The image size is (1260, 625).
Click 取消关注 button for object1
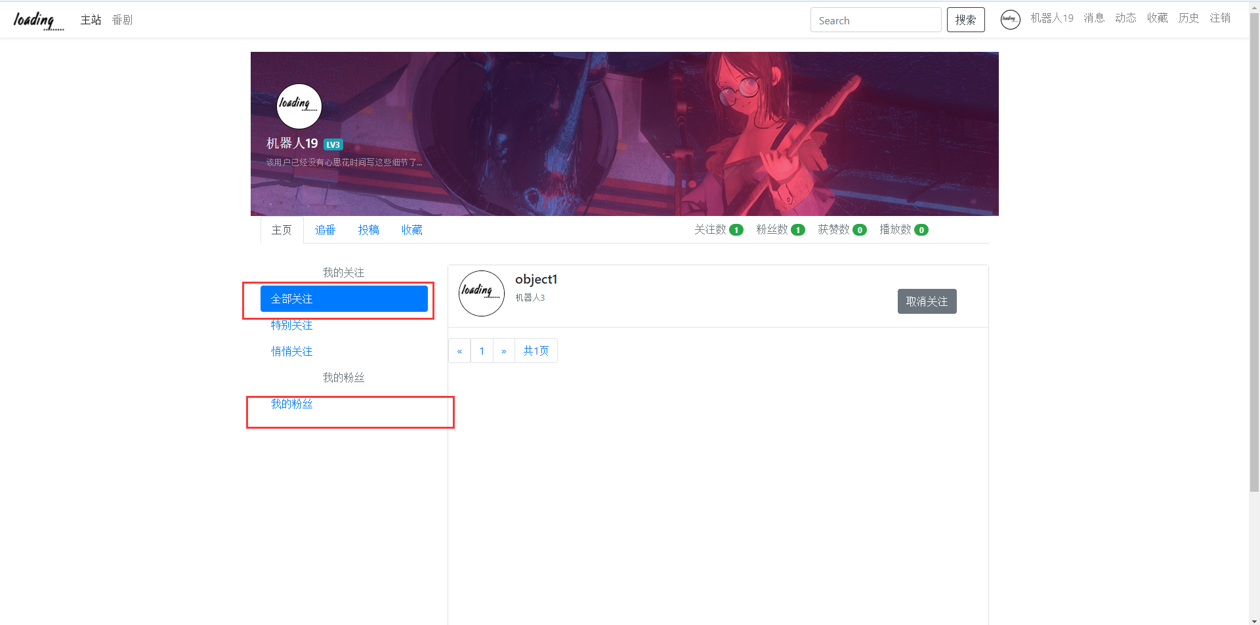pos(927,301)
